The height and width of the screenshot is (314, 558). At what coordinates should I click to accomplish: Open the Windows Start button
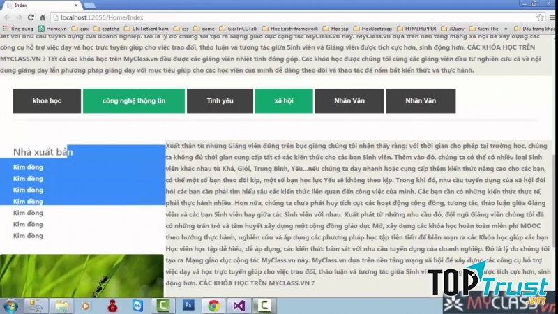[x=10, y=306]
